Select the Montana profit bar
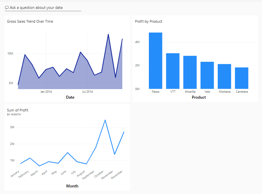The image size is (262, 194). [224, 76]
